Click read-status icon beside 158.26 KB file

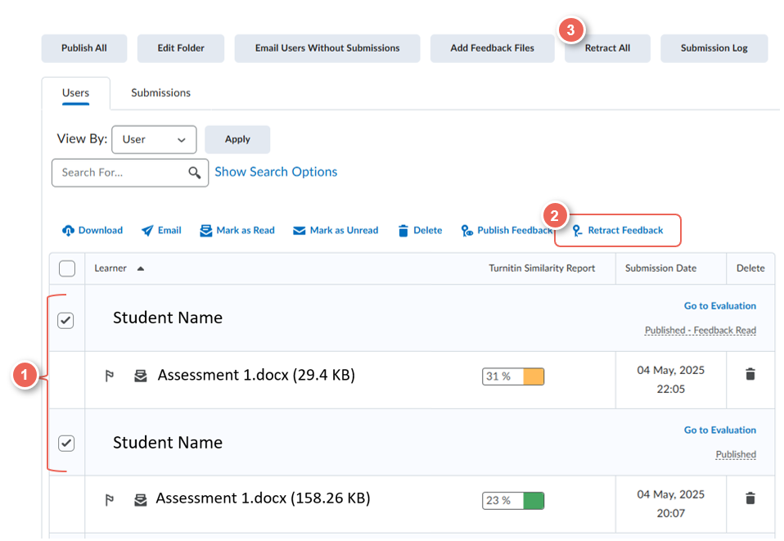tap(141, 500)
